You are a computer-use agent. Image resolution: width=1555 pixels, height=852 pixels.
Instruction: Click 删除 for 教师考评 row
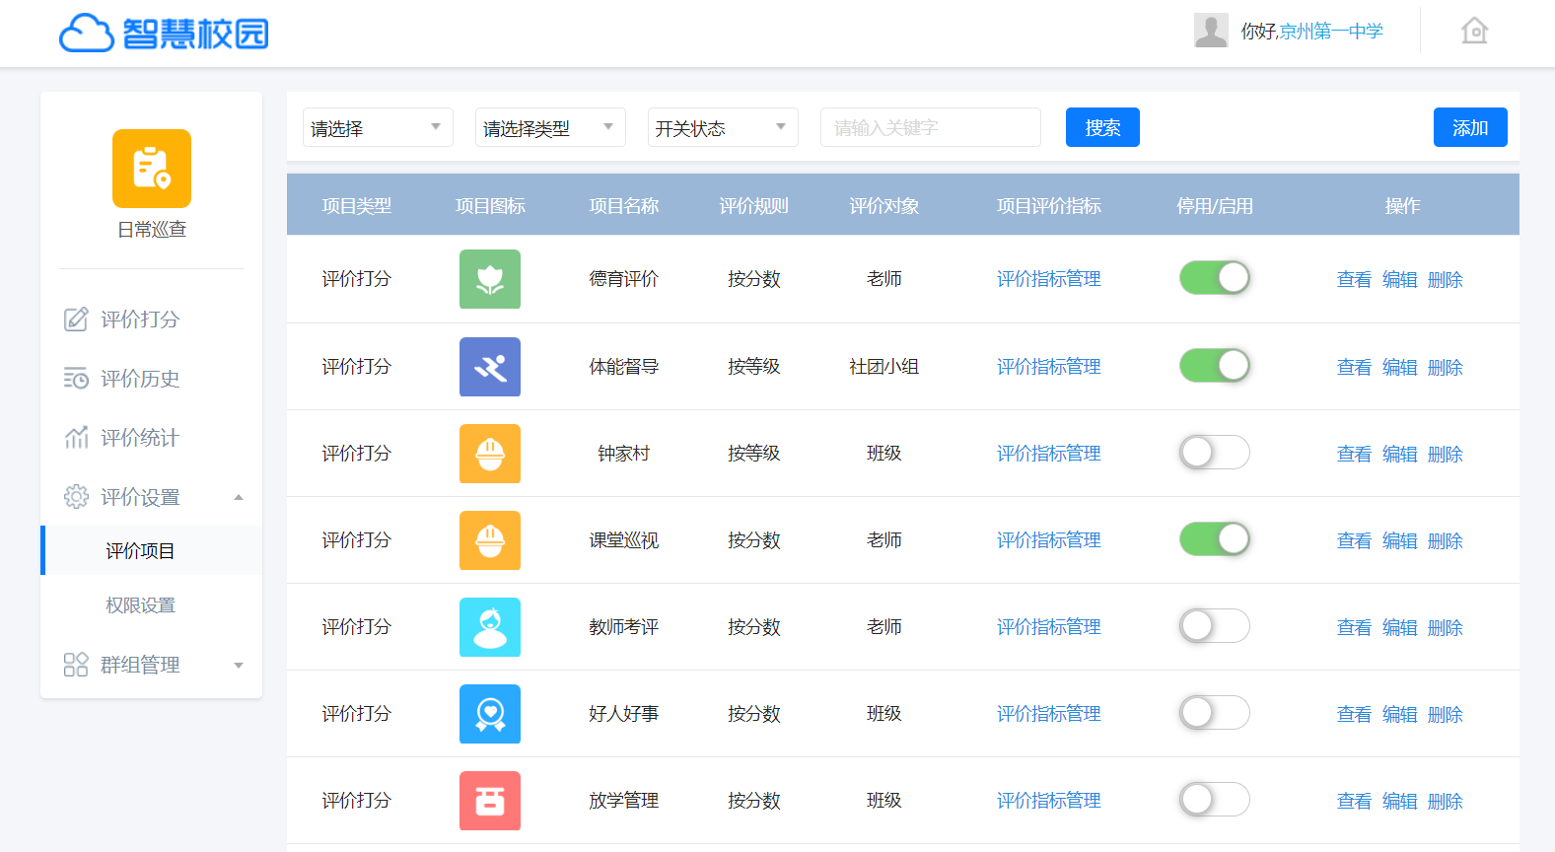coord(1446,627)
